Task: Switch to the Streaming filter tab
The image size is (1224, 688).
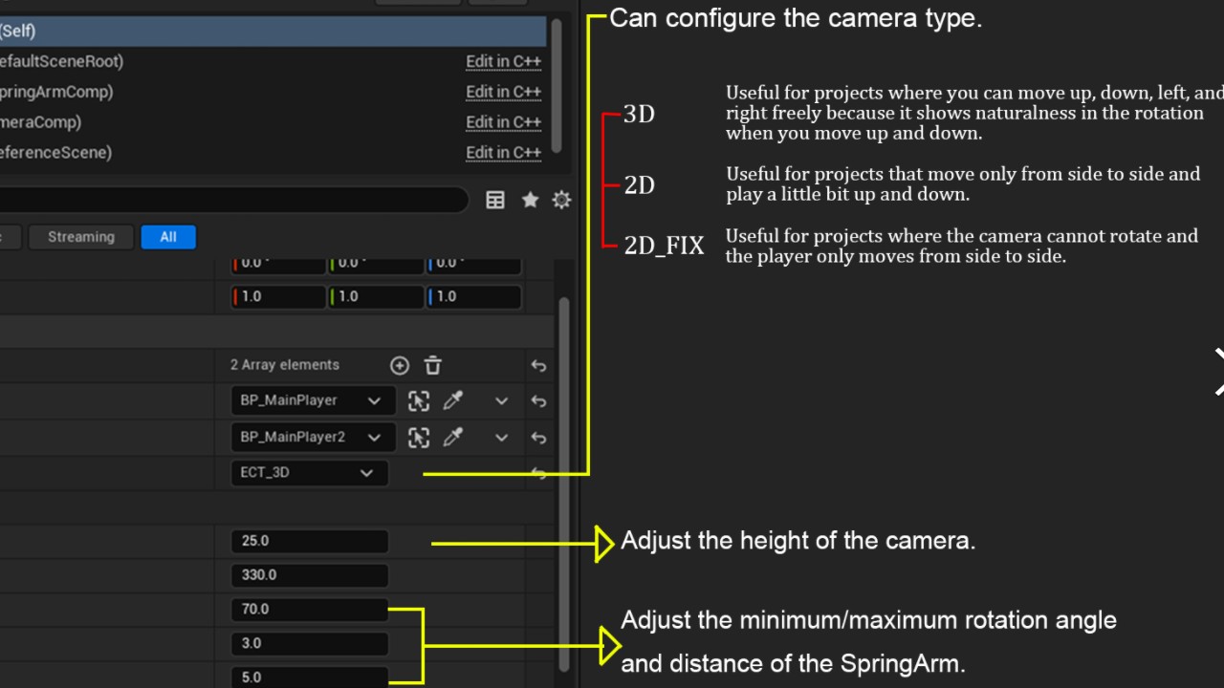Action: click(81, 237)
